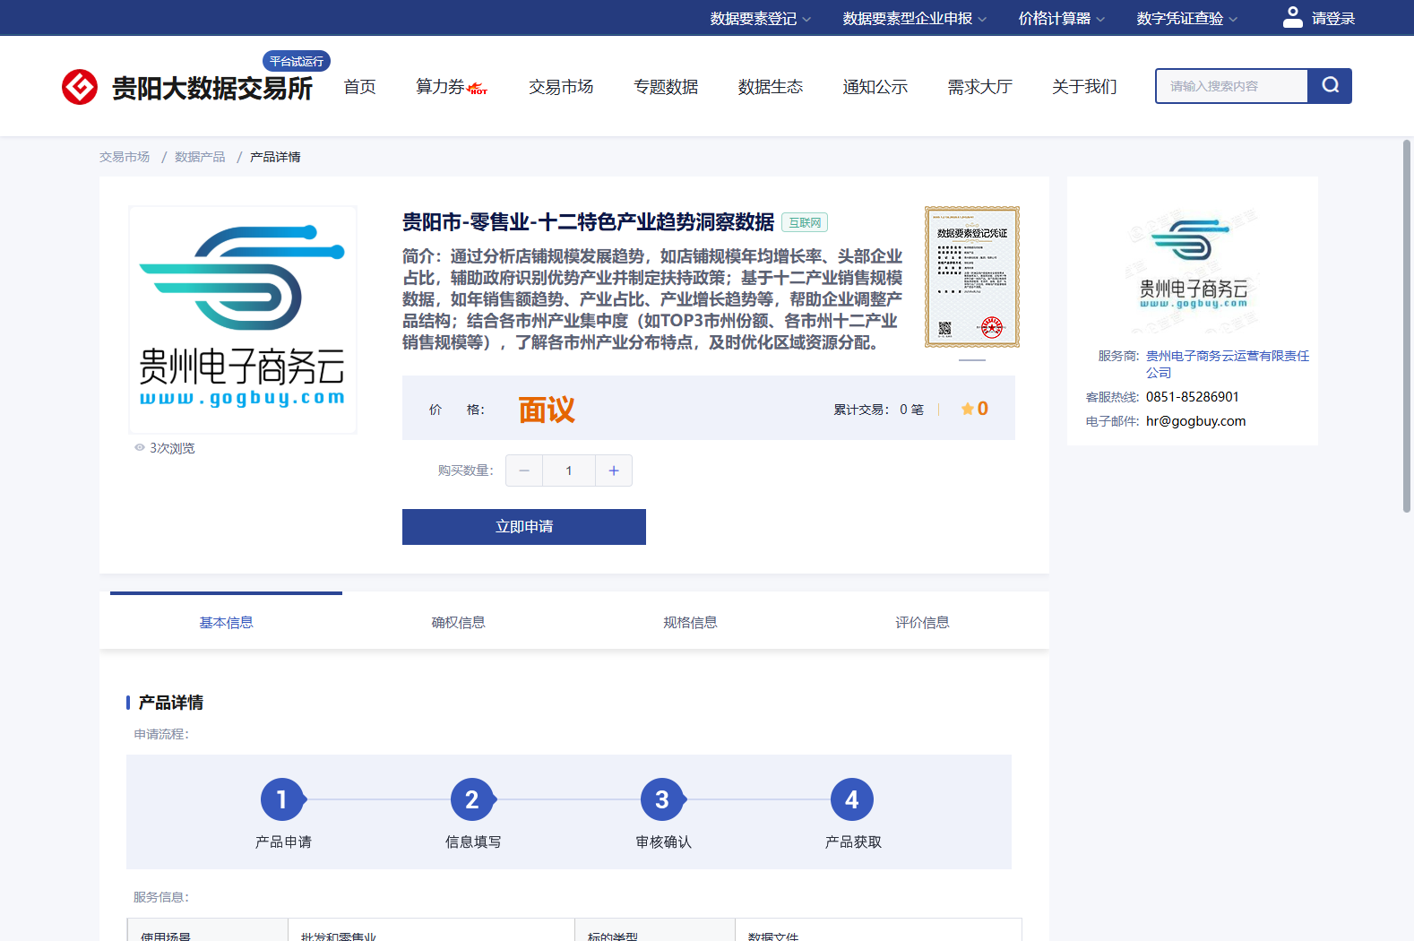1414x941 pixels.
Task: Click the purchase quantity input field
Action: (x=569, y=470)
